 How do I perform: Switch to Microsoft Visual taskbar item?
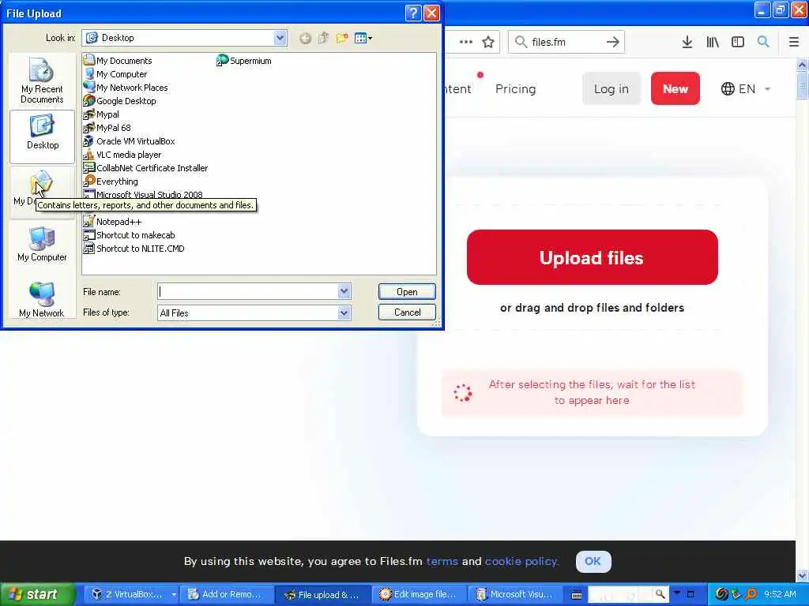(514, 594)
